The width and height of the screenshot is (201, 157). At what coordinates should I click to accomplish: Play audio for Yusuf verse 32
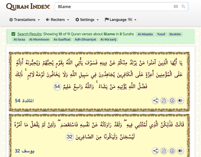coord(181,151)
